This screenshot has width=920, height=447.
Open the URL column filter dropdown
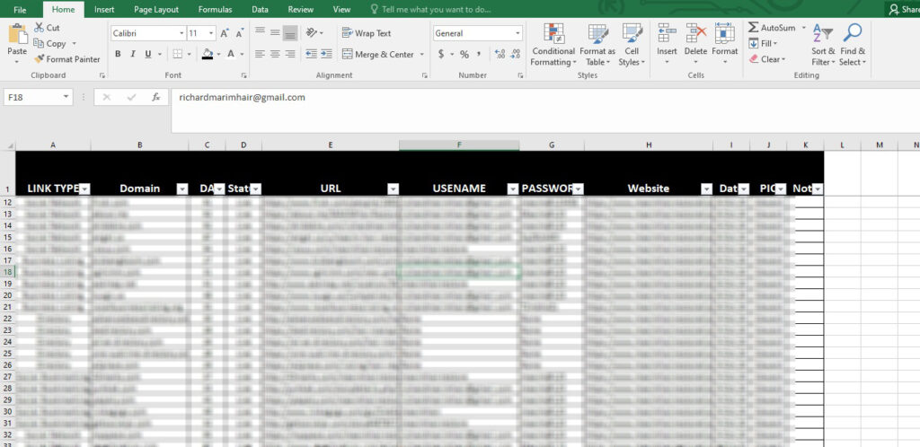point(394,188)
